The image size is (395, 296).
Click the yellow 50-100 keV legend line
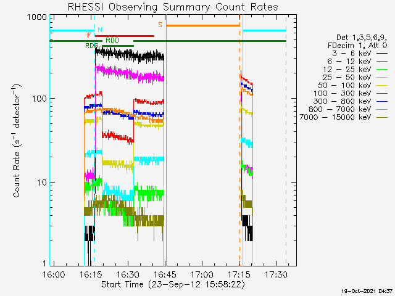382,86
